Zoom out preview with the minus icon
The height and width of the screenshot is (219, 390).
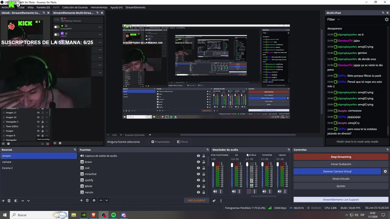[x=108, y=135]
